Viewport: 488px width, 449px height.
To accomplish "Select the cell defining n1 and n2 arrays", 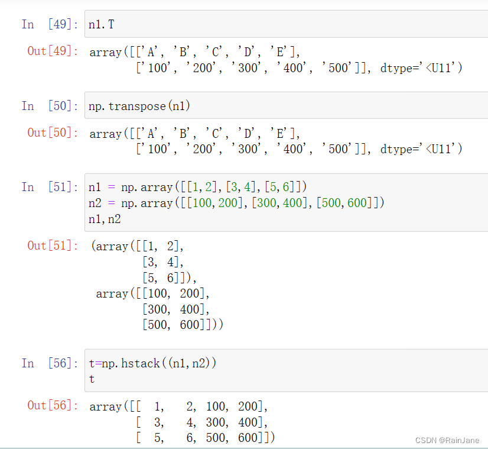I will coord(287,202).
